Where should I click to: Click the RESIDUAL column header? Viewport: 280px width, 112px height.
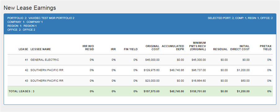point(220,49)
